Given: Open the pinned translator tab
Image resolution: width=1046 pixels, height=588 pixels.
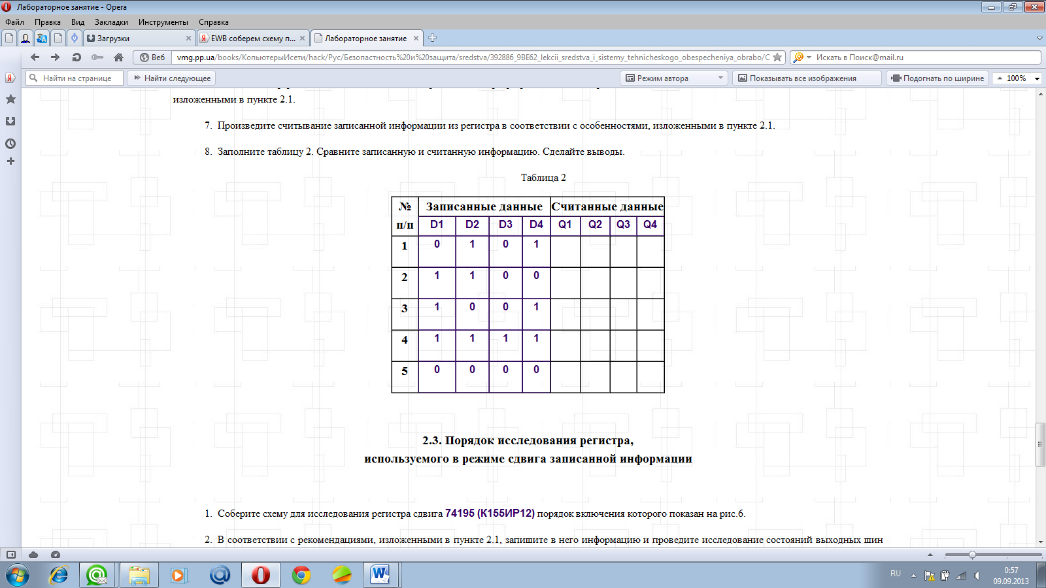Looking at the screenshot, I should coord(42,38).
